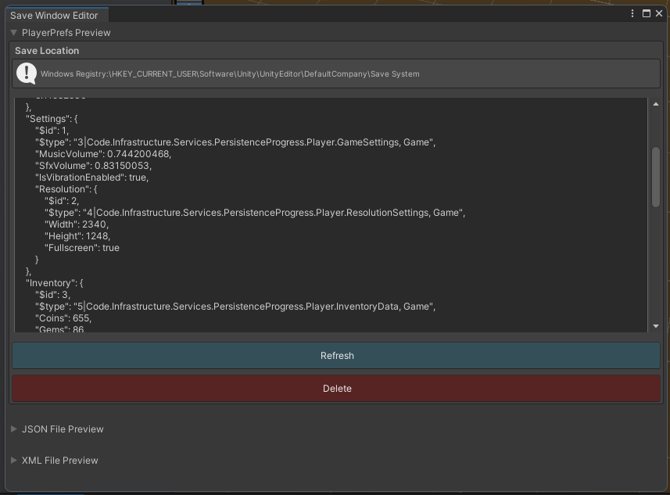Click the scrollbar up arrow in preview
The image size is (670, 495).
click(656, 104)
